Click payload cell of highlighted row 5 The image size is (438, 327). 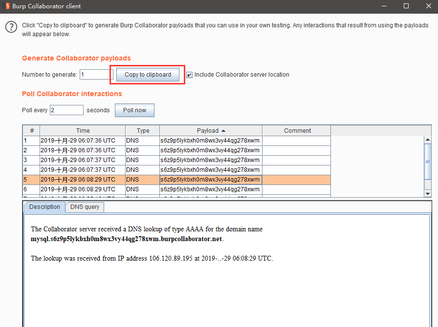tap(211, 180)
